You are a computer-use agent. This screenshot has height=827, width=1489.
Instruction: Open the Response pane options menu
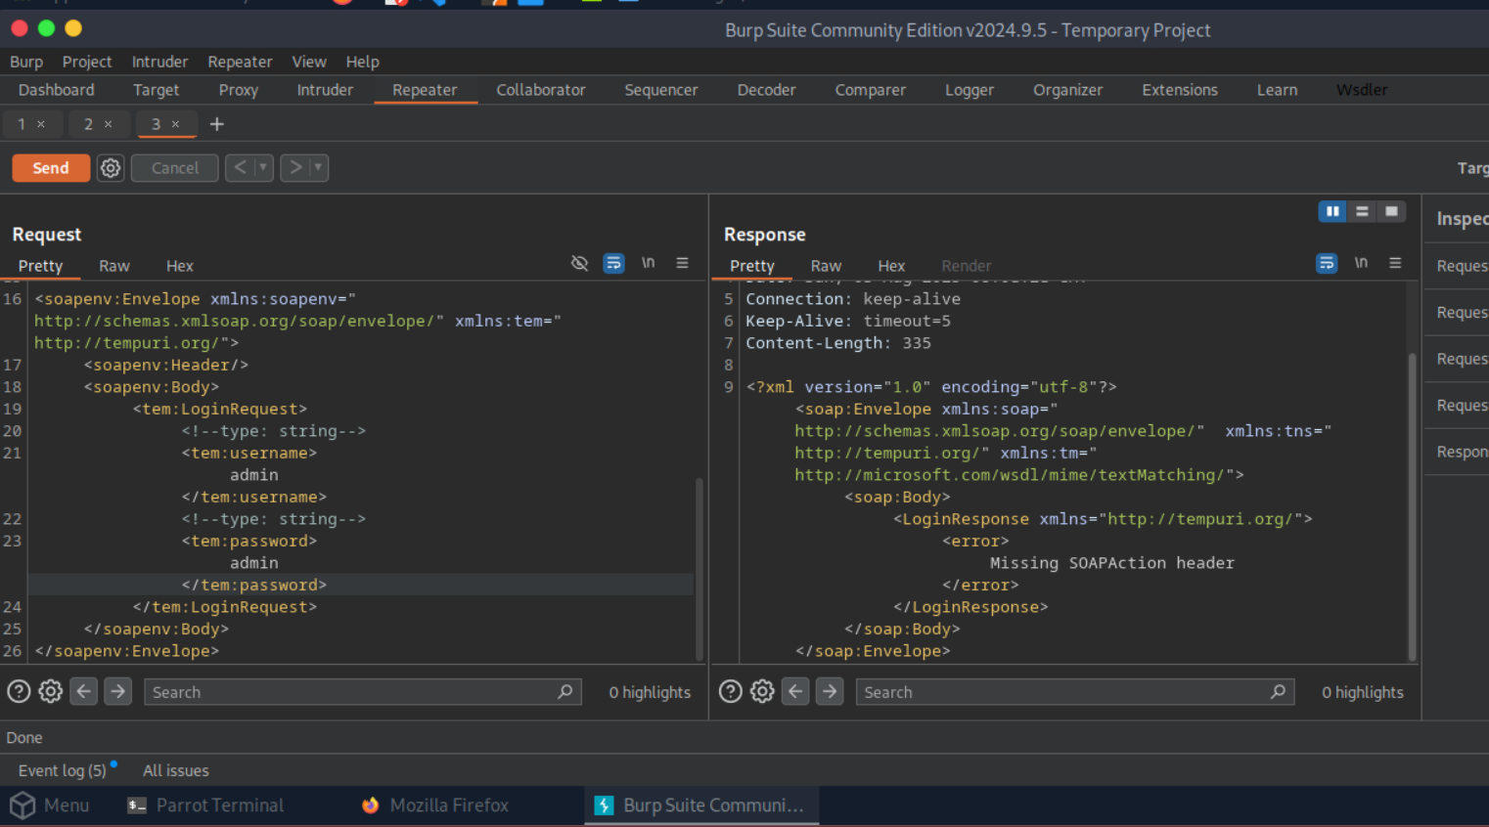(x=1395, y=263)
